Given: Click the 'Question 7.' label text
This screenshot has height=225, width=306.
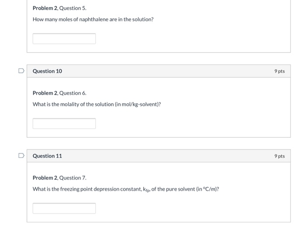Looking at the screenshot, I should coord(73,178).
